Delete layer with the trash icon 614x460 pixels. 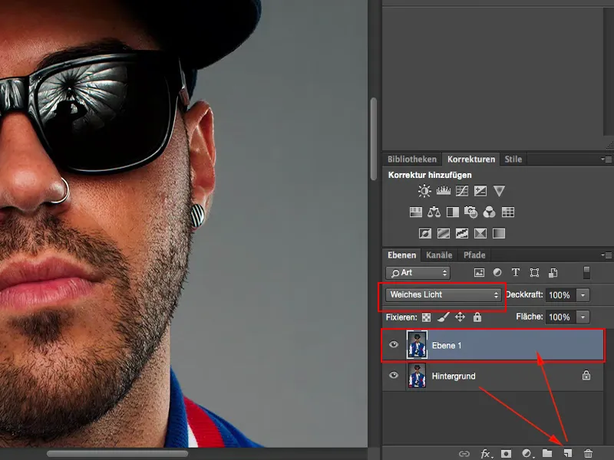(x=588, y=453)
